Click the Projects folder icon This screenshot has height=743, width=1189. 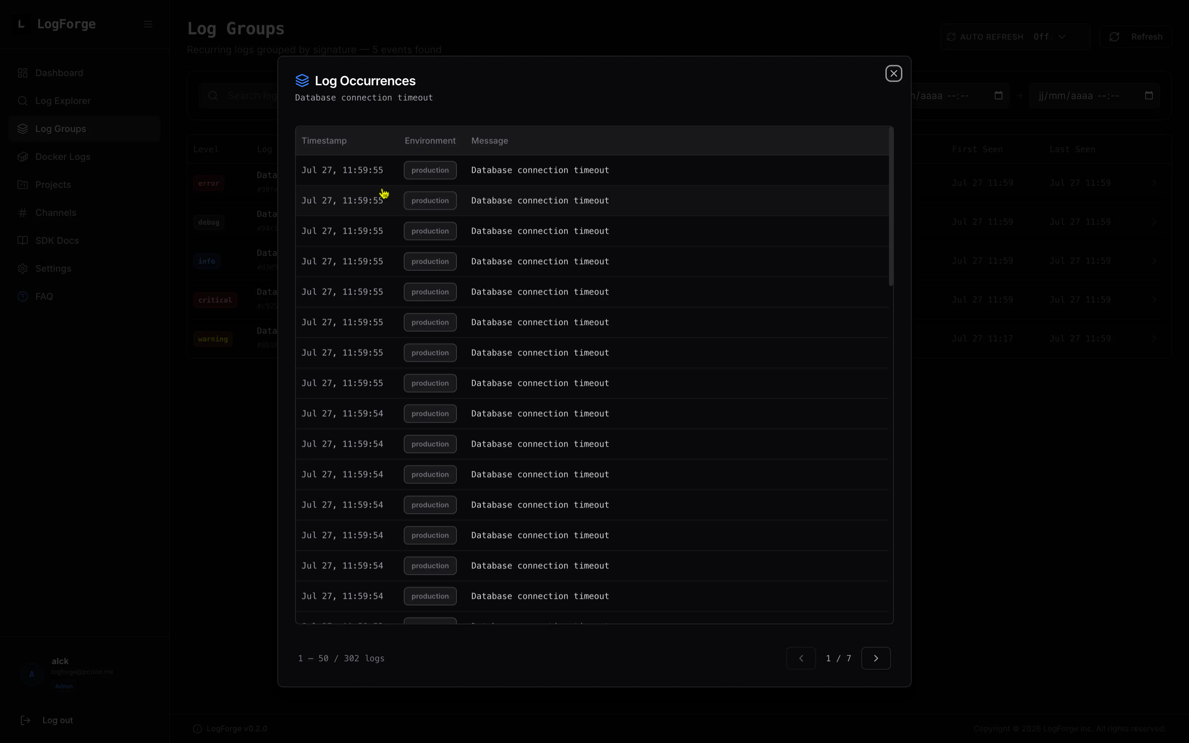(x=23, y=185)
